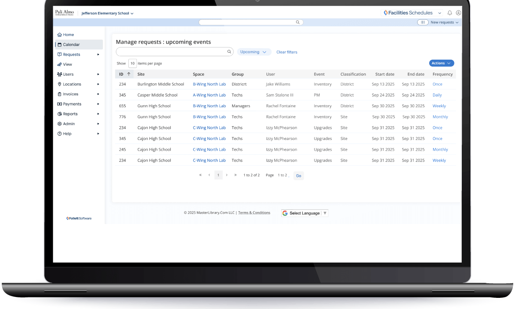Open the Jefferson Elementary School selector
Screen dimensions: 515x309
tap(108, 13)
